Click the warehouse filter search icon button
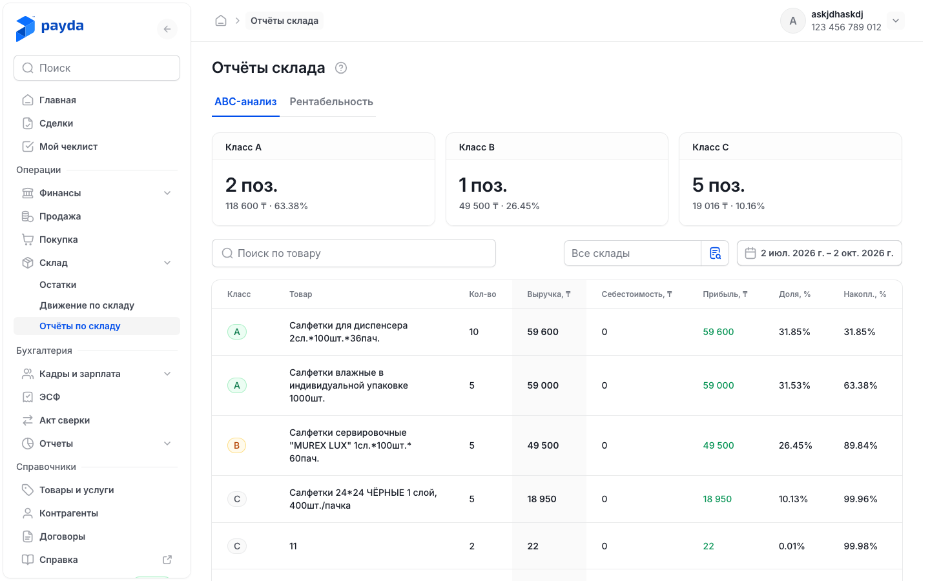930x581 pixels. 715,253
